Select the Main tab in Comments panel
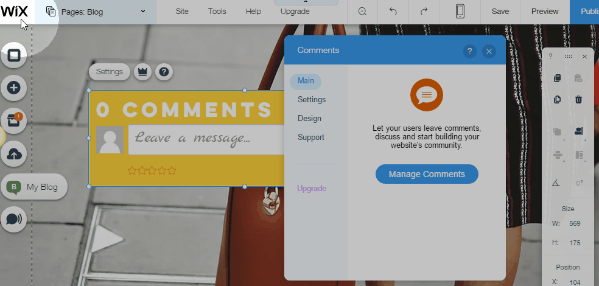 pyautogui.click(x=306, y=81)
